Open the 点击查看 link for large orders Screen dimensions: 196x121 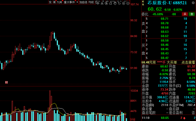[x=188, y=62]
